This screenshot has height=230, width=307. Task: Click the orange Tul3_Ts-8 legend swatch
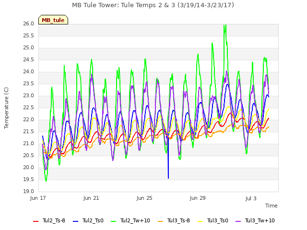pos(160,221)
